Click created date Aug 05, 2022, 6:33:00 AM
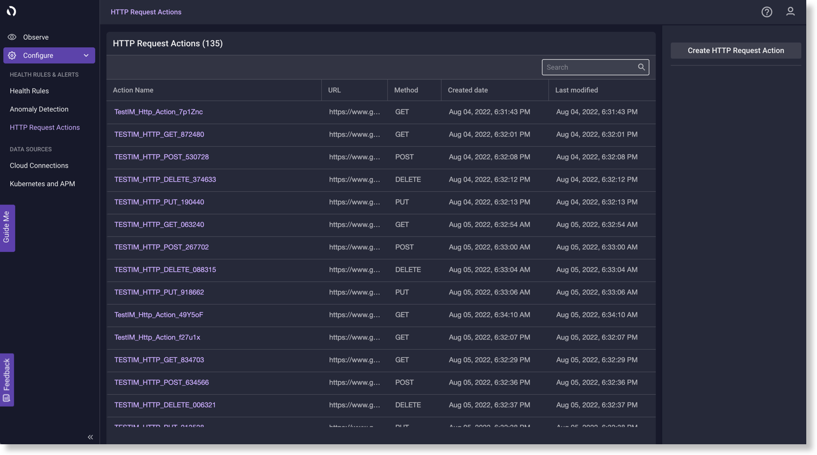The width and height of the screenshot is (817, 455). pyautogui.click(x=489, y=247)
